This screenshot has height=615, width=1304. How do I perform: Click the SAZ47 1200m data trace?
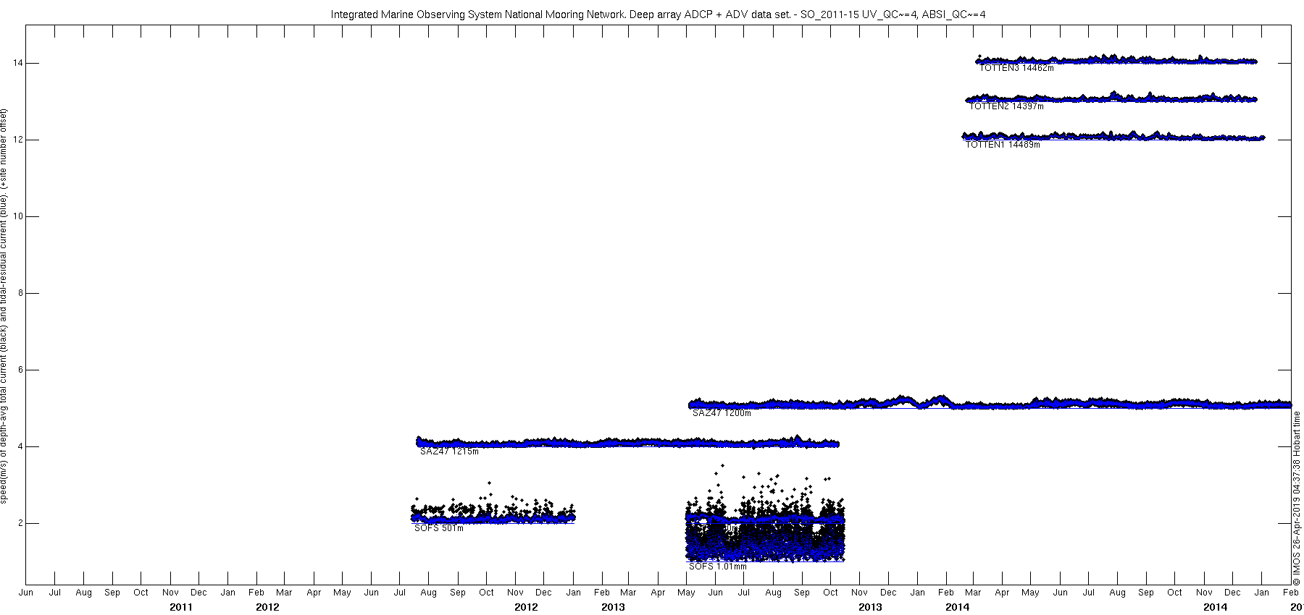989,403
